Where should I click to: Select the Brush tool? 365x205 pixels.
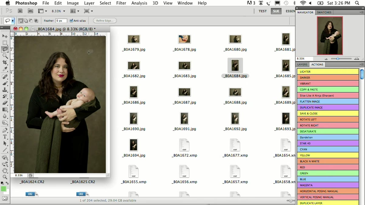5,83
